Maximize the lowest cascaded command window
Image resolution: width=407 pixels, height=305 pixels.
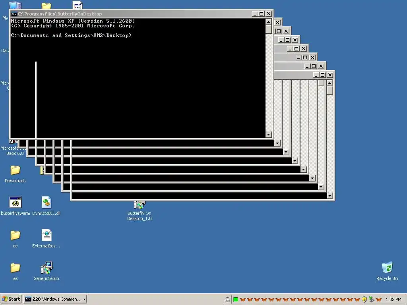[x=323, y=75]
